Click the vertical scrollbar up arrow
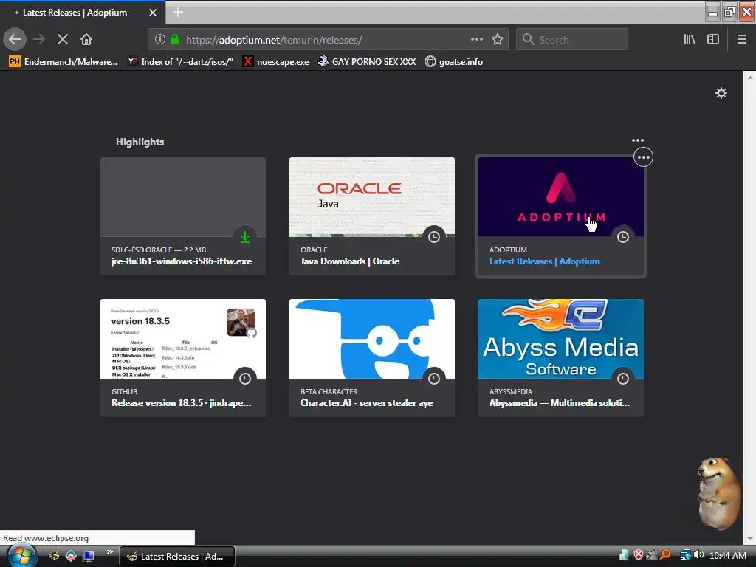 tap(749, 77)
